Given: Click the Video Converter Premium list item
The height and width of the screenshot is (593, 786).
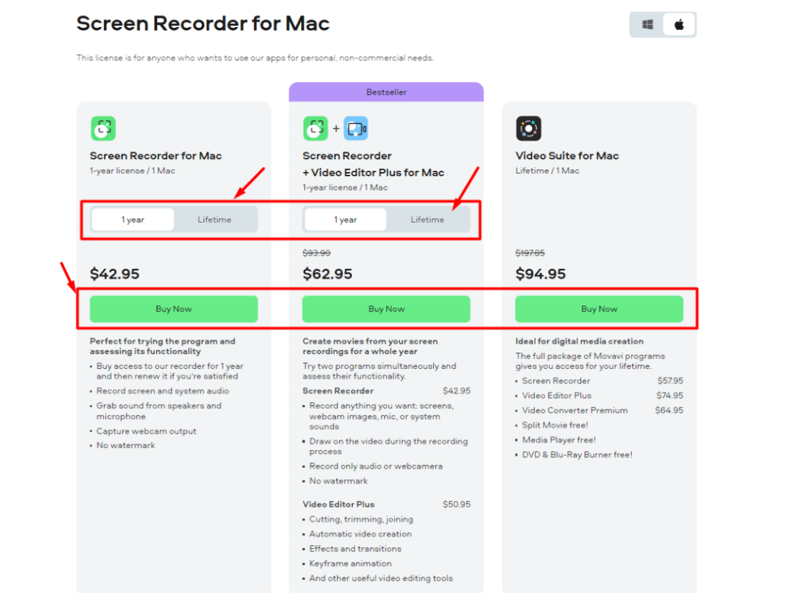Looking at the screenshot, I should 575,410.
